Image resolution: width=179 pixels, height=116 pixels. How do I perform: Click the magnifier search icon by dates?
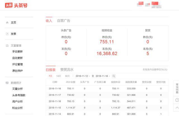[114, 76]
